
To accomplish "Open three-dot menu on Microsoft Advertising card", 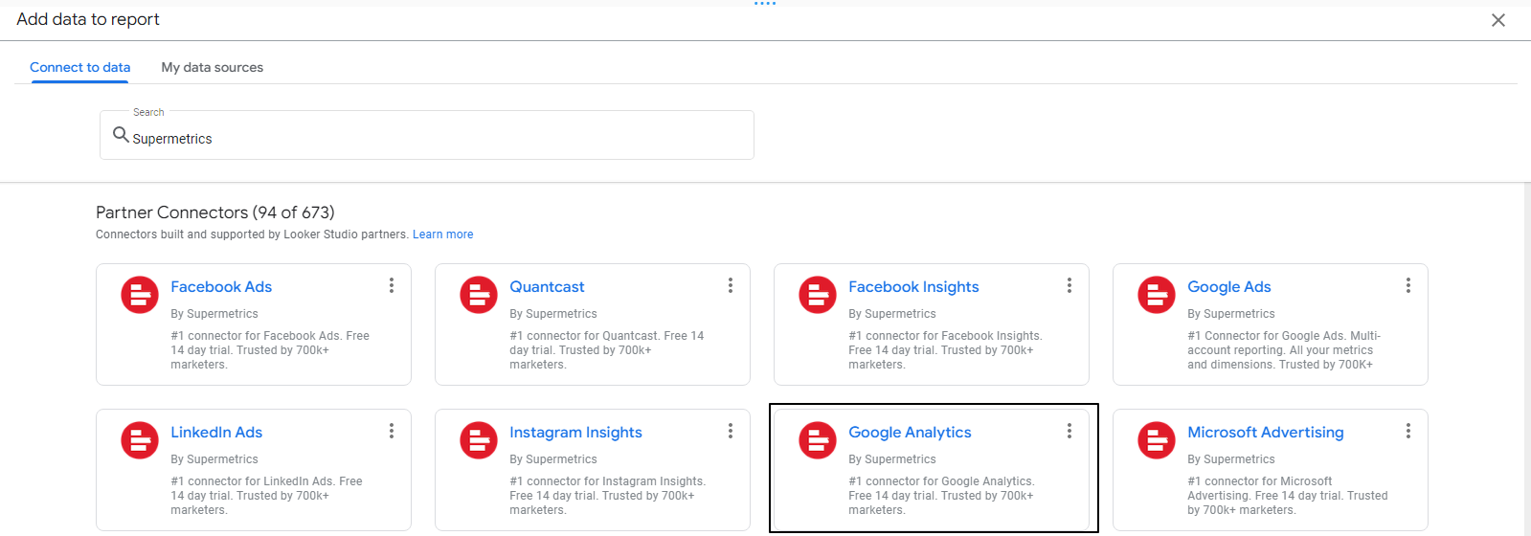I will [x=1408, y=431].
